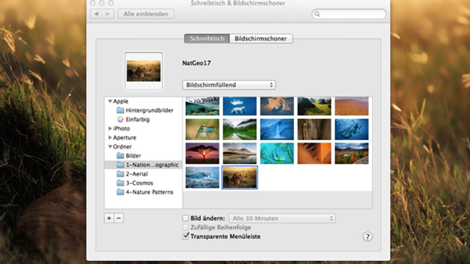The image size is (470, 264).
Task: Click the minus remove-folder button
Action: point(119,218)
